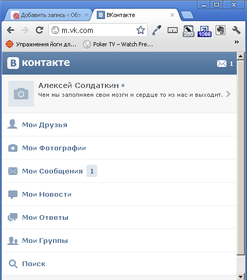Click the Evernote web clipper icon
This screenshot has width=247, height=280.
pyautogui.click(x=221, y=30)
